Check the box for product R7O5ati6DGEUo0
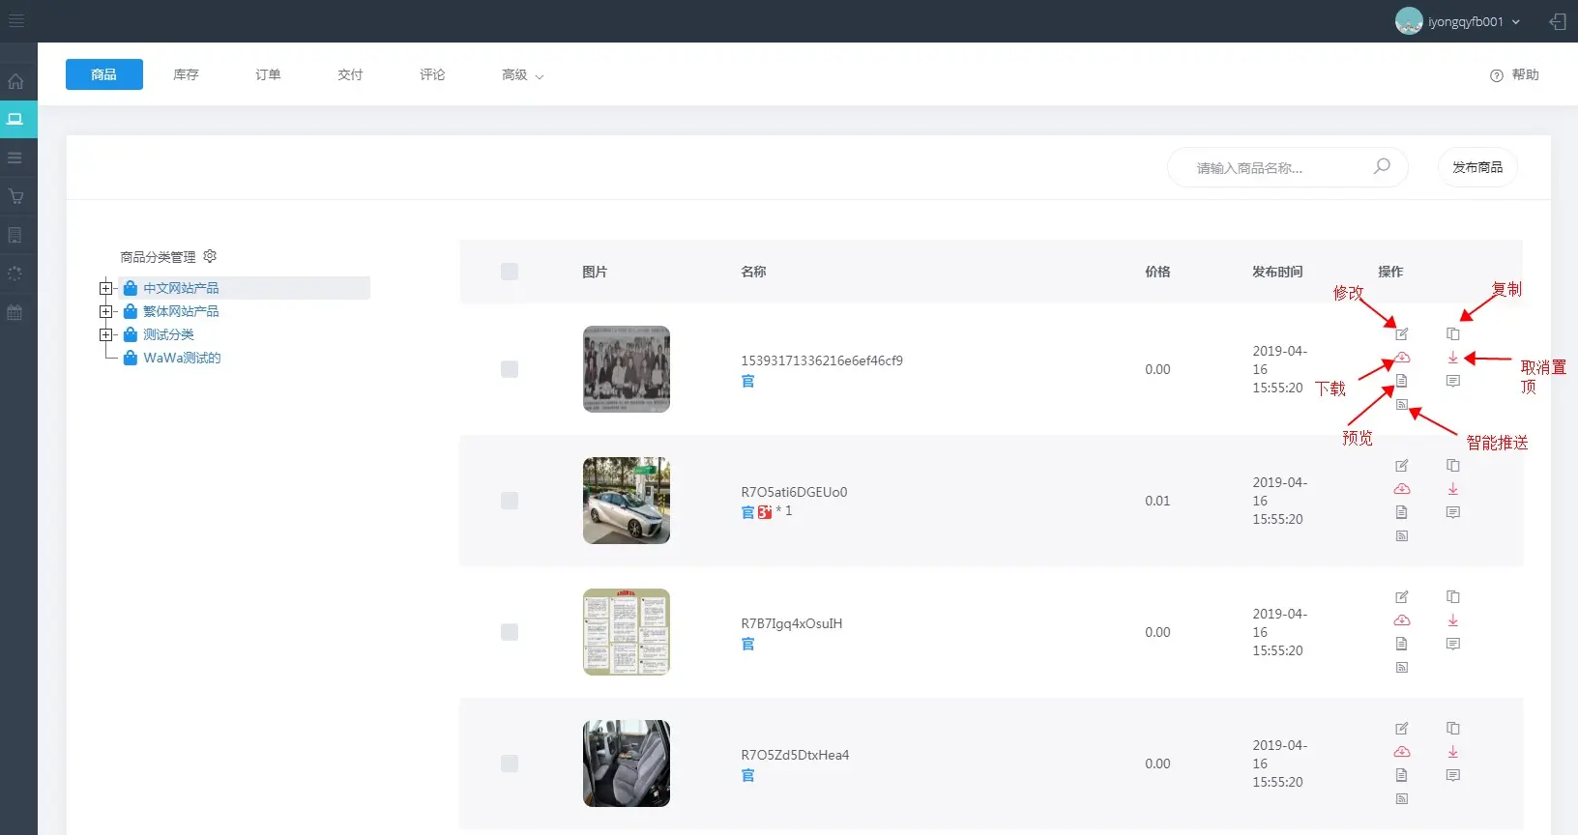 (x=510, y=501)
